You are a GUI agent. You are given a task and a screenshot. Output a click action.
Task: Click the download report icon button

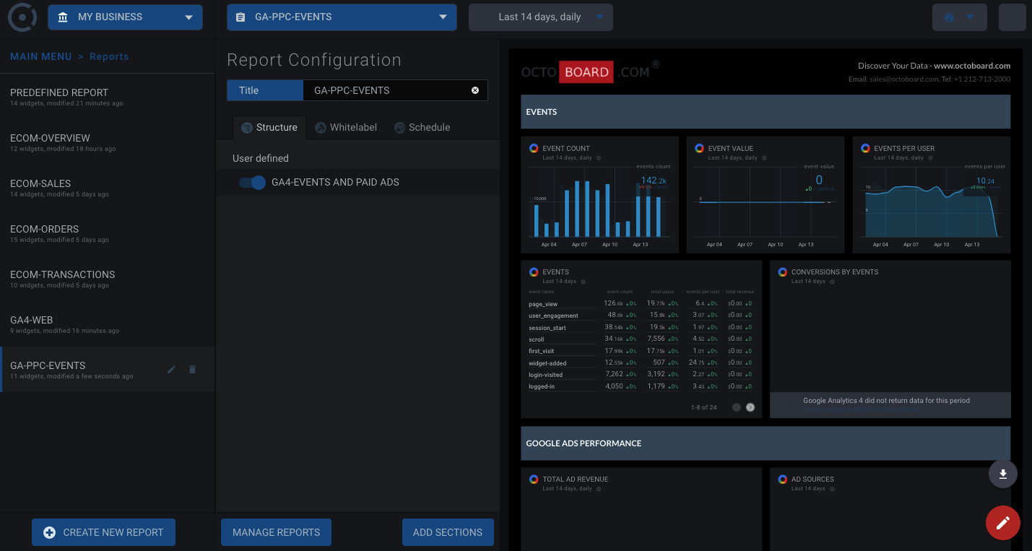1003,474
